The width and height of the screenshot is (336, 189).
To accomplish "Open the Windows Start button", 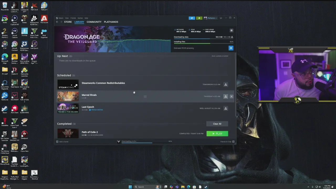I will (x=130, y=187).
